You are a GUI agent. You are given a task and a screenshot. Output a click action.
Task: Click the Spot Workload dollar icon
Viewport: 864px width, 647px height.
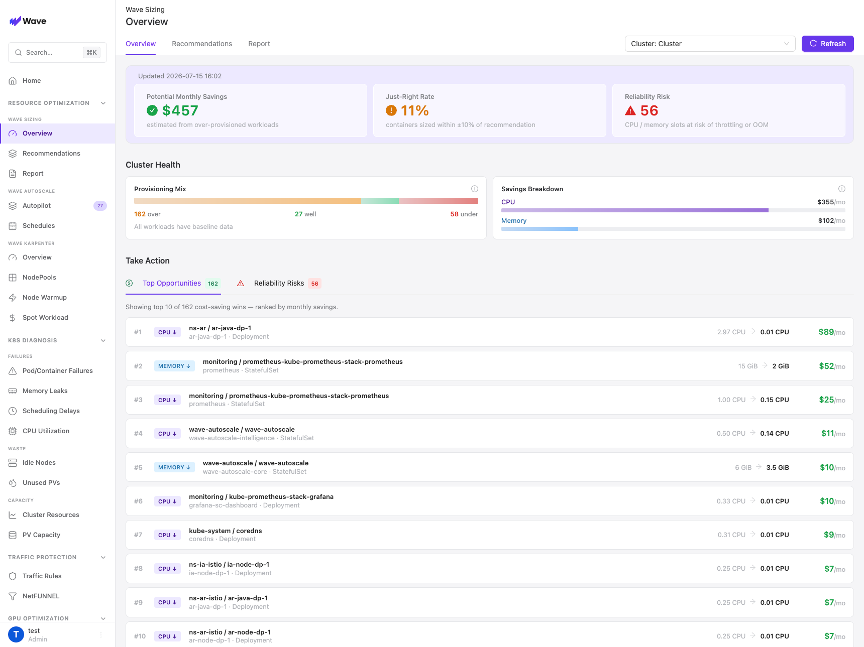click(x=13, y=318)
